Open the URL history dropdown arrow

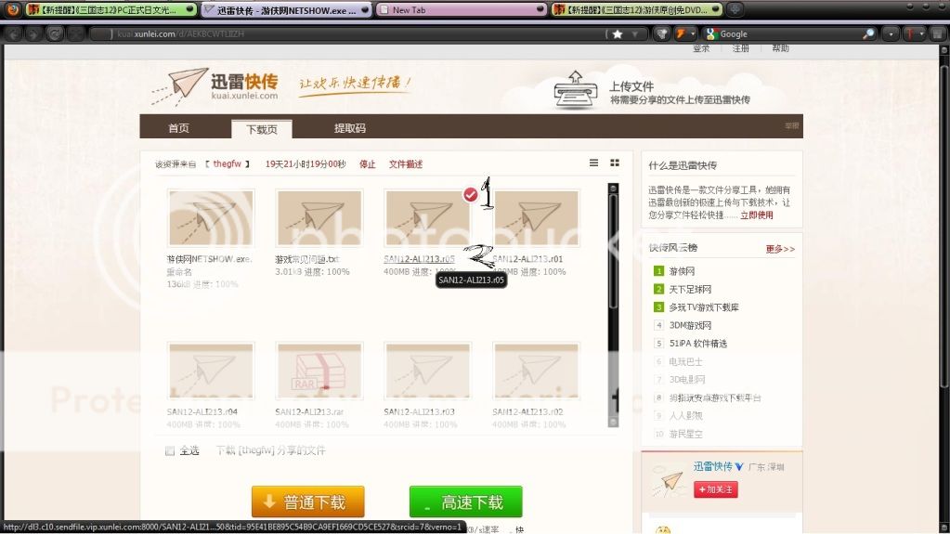634,34
